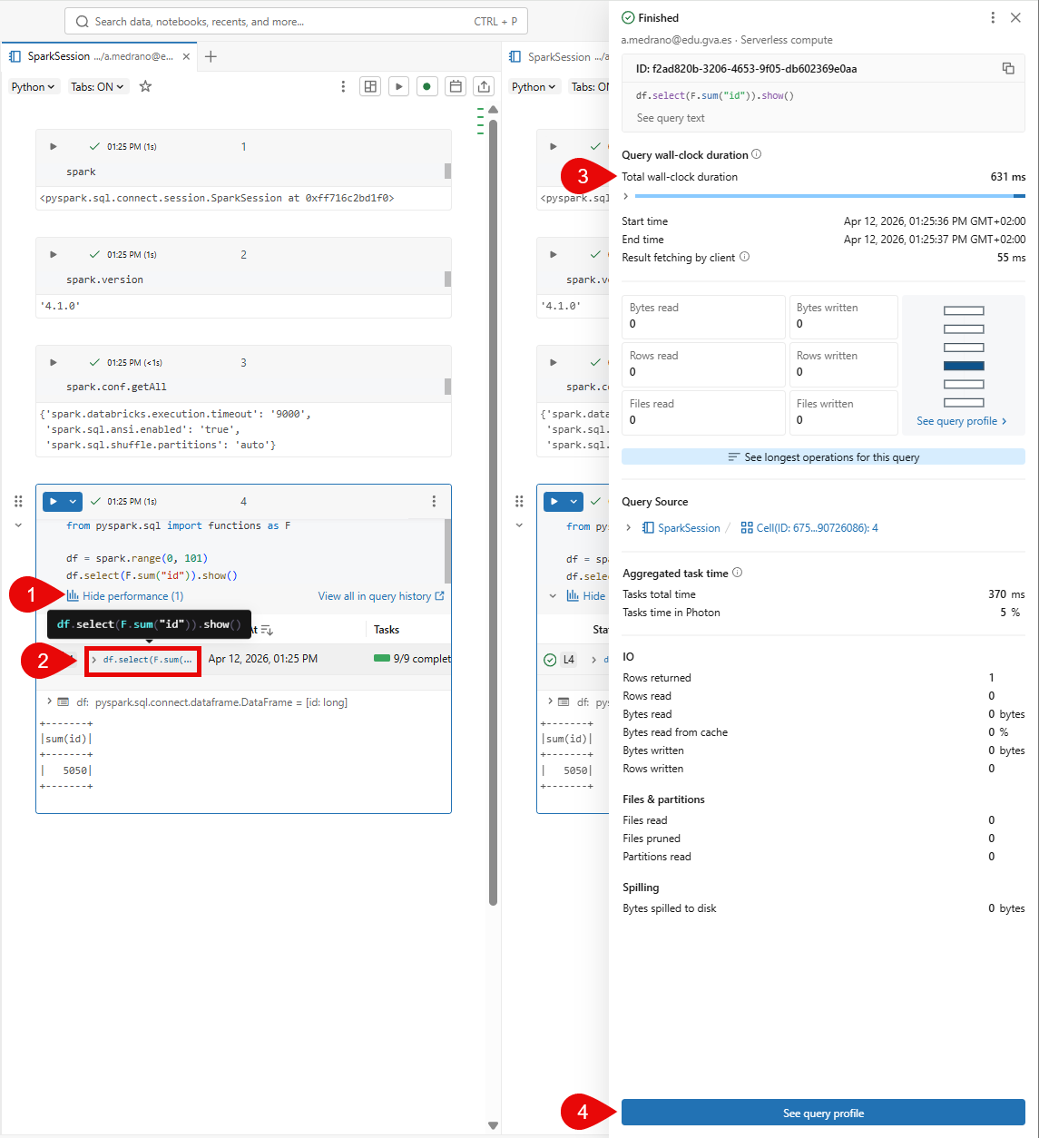This screenshot has width=1039, height=1138.
Task: Expand Query Source tree chevron
Action: (x=628, y=528)
